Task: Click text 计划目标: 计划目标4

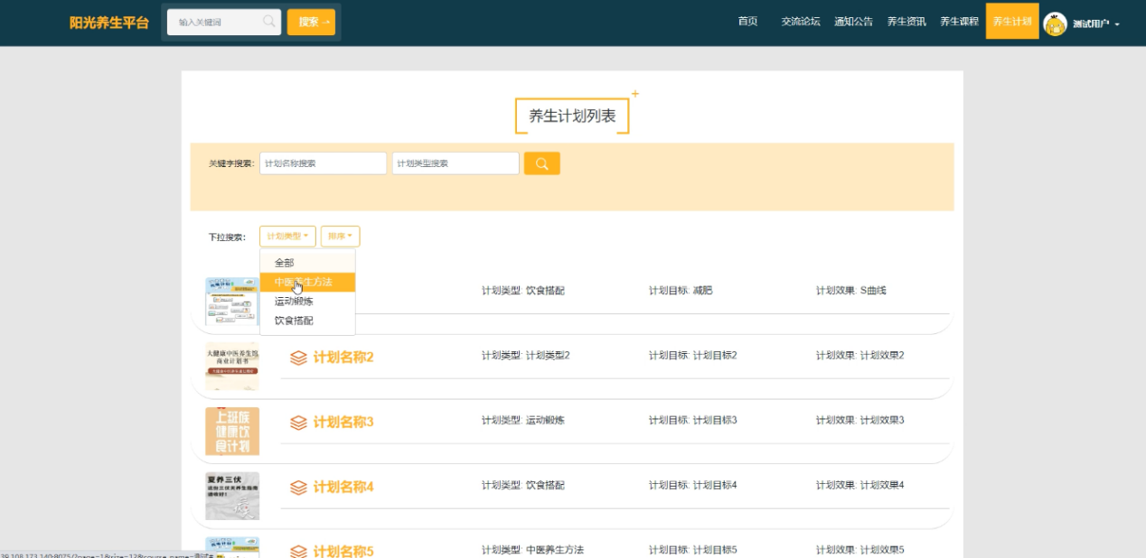Action: 693,486
